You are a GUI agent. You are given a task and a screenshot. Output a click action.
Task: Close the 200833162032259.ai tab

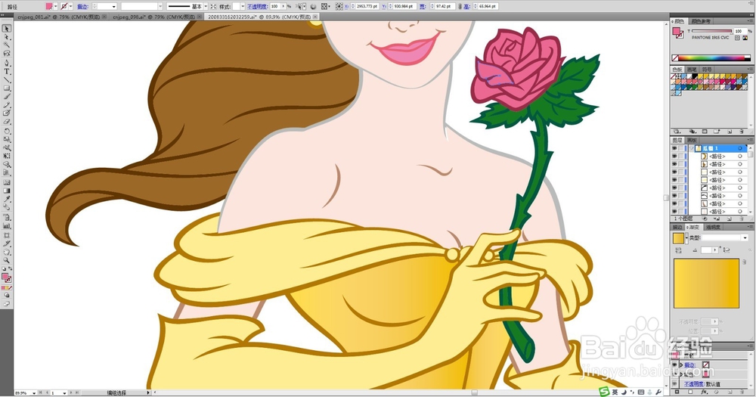[315, 17]
